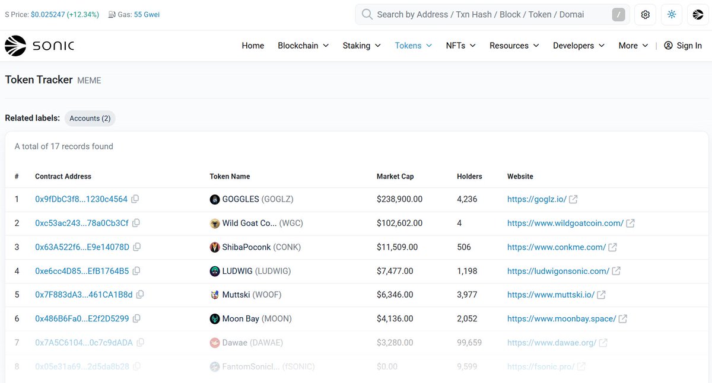Select the GOGGLES (GOGLZ) token name
712x383 pixels.
[x=258, y=199]
